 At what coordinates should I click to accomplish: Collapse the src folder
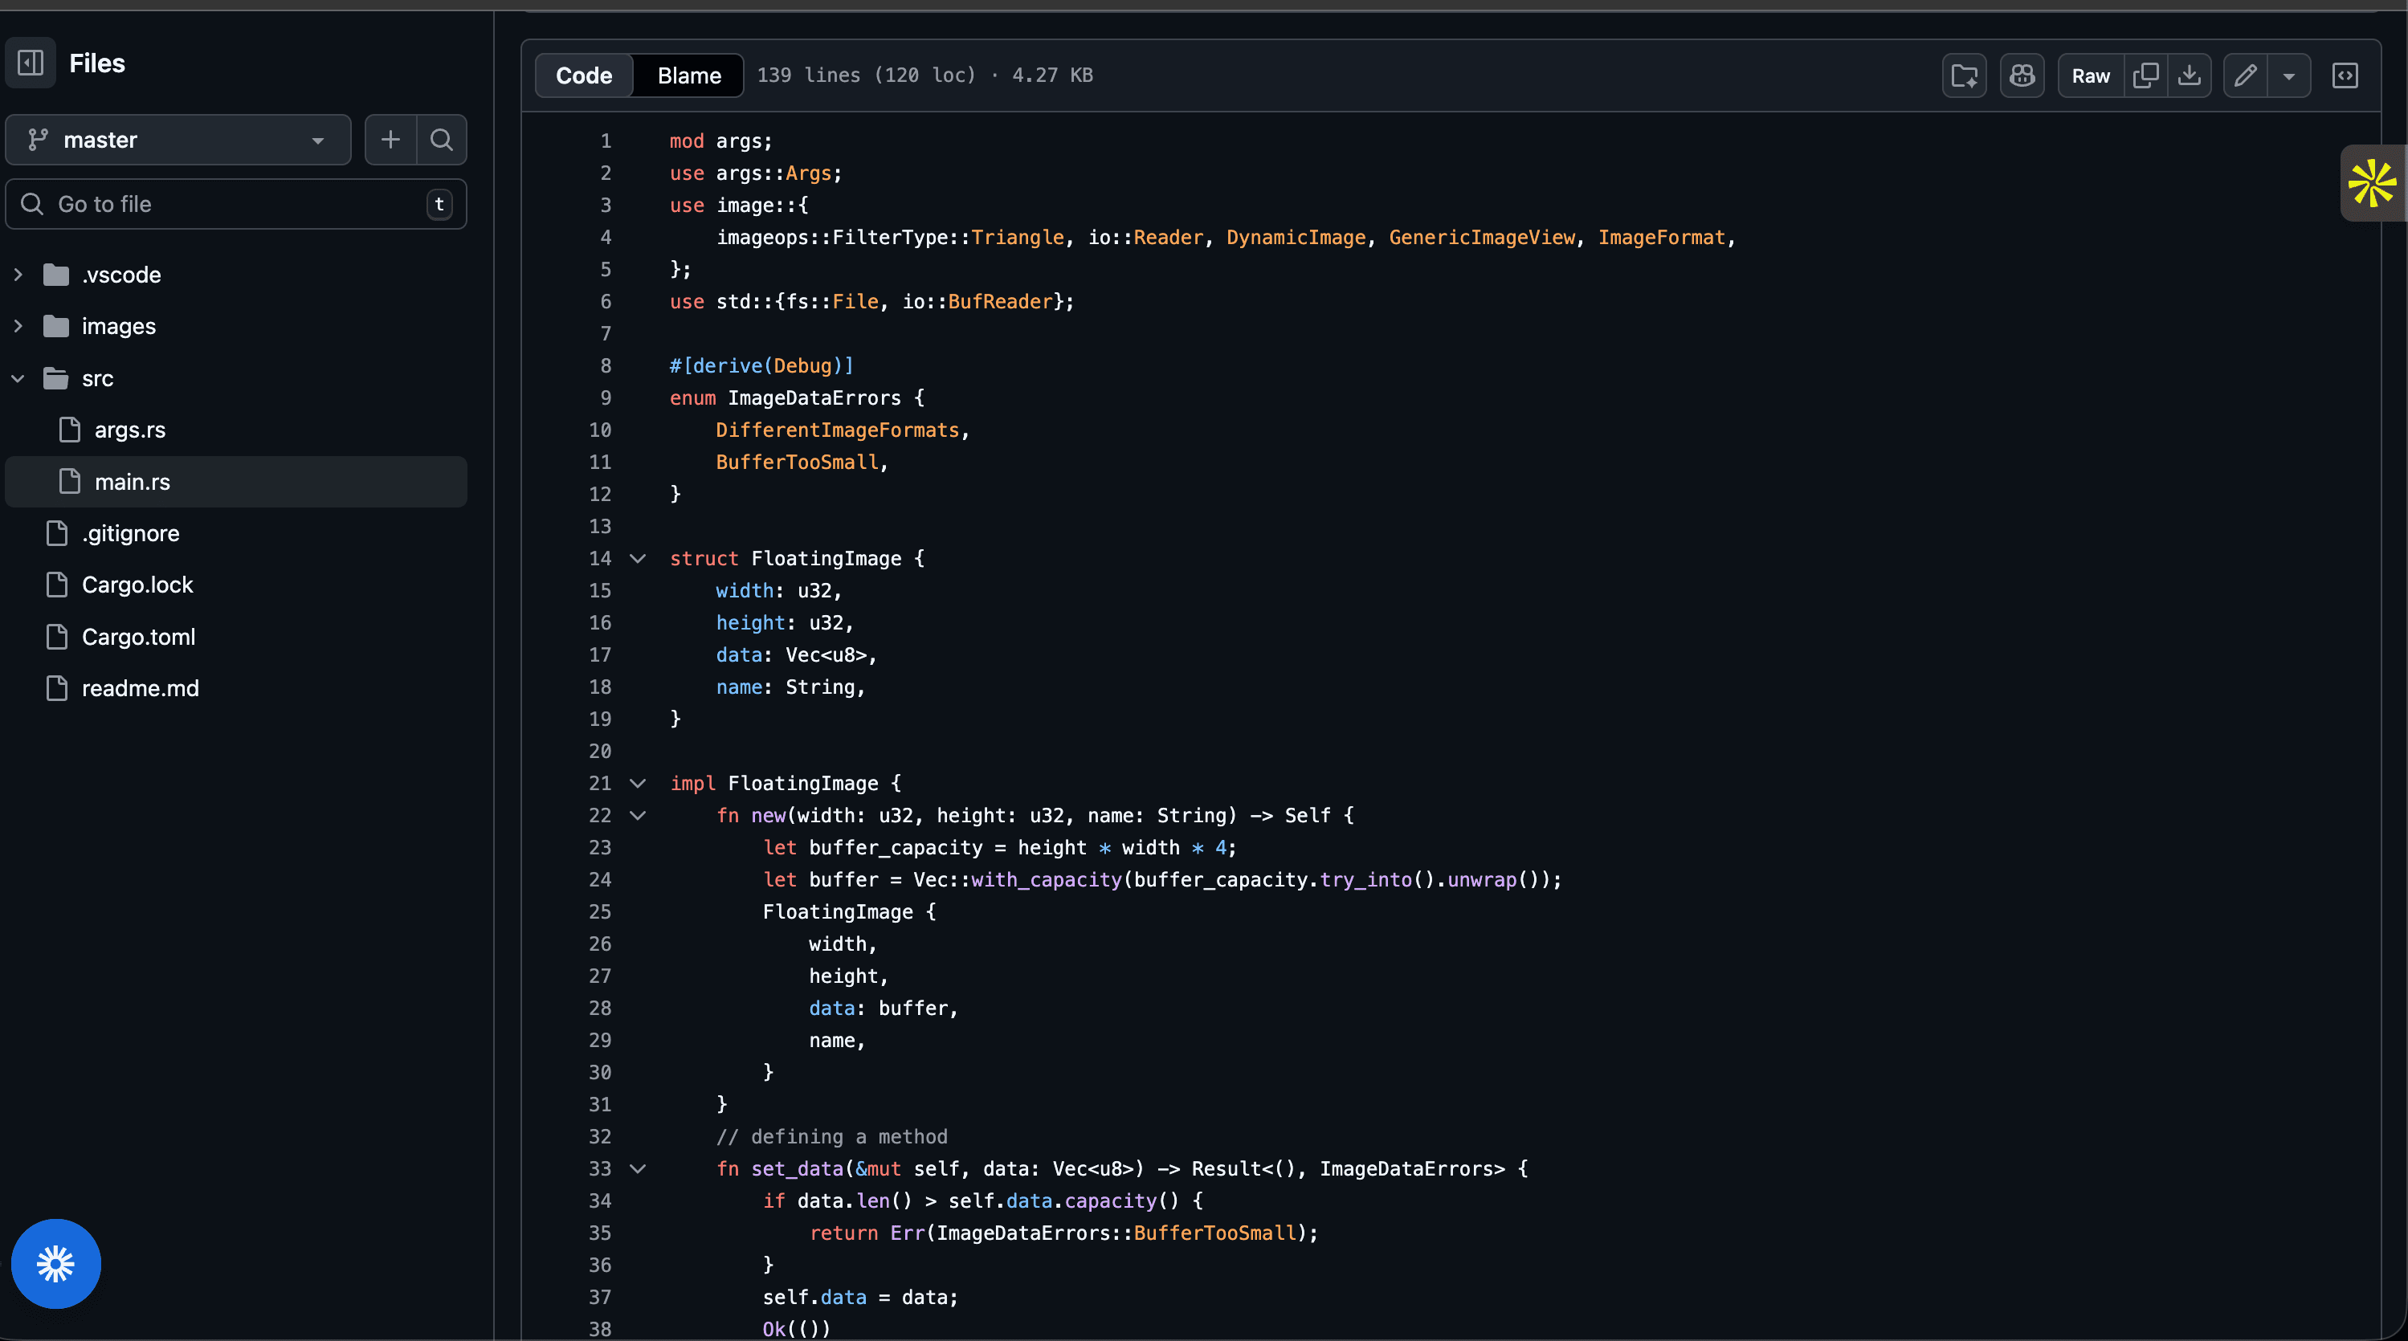(x=18, y=378)
